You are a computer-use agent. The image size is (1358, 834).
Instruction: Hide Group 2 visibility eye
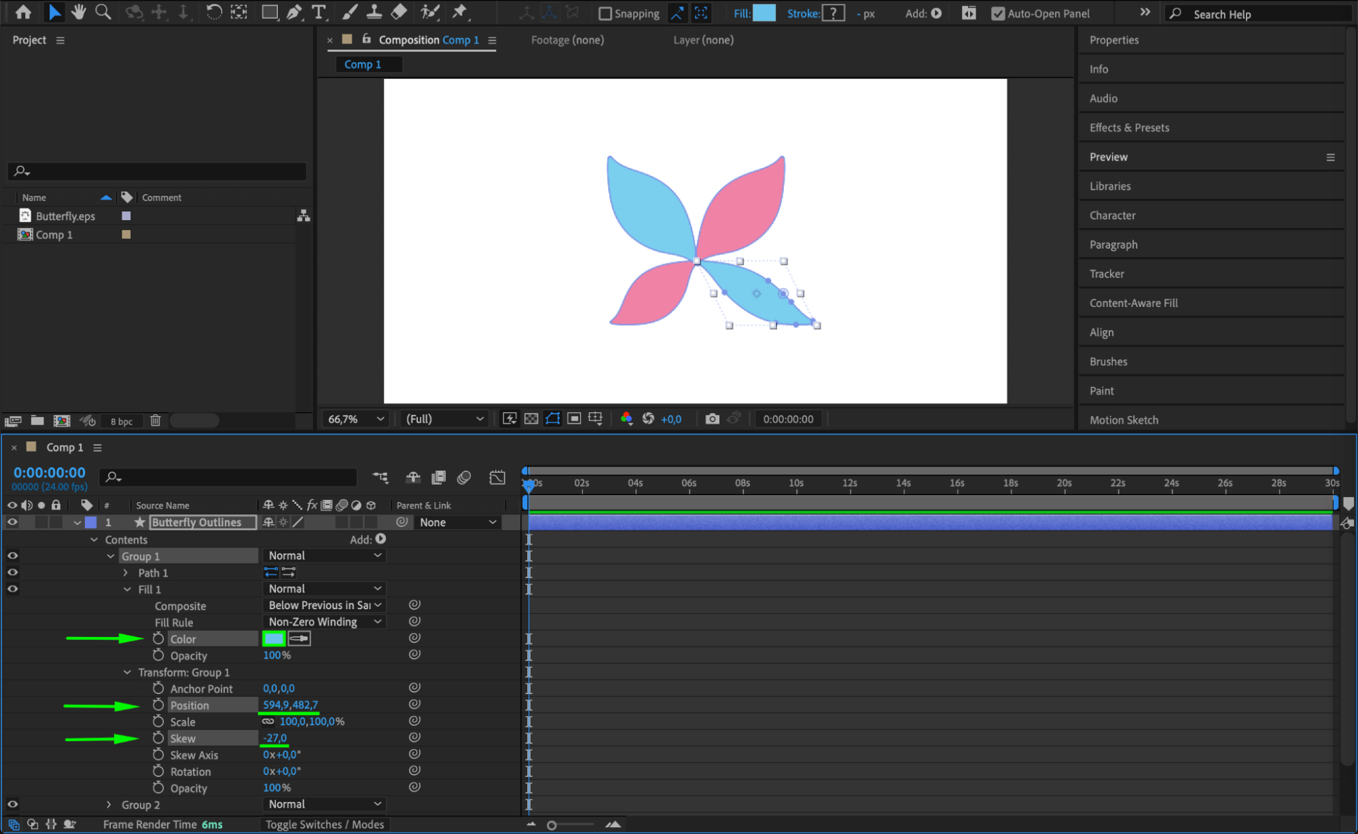coord(12,804)
